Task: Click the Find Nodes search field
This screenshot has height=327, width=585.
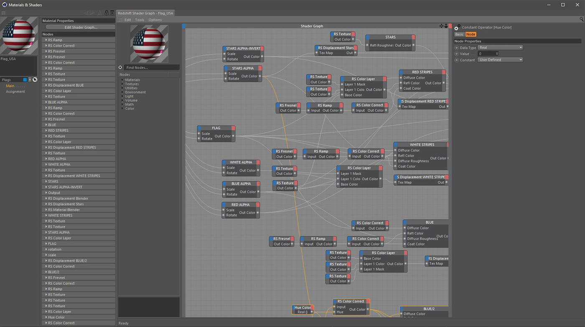Action: pos(151,67)
